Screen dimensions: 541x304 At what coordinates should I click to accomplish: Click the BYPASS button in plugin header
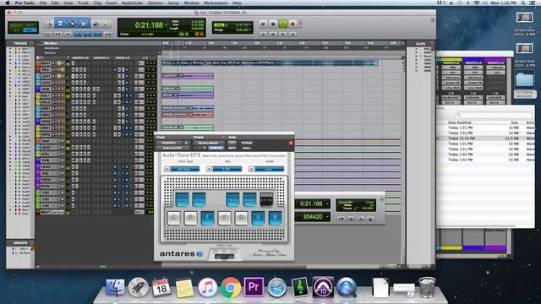(247, 143)
